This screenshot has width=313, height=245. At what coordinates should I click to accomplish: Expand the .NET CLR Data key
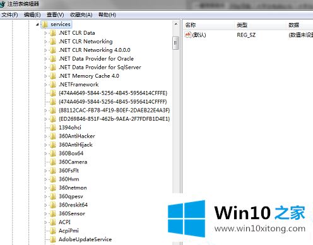pos(45,33)
